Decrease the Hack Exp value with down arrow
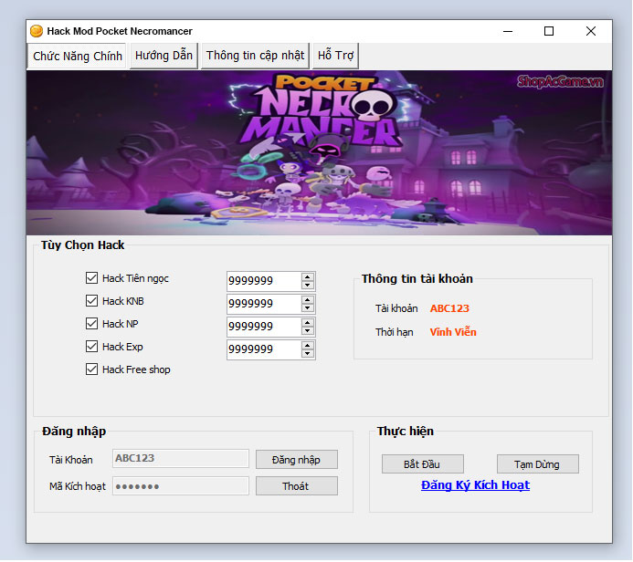This screenshot has height=562, width=633. [x=308, y=354]
